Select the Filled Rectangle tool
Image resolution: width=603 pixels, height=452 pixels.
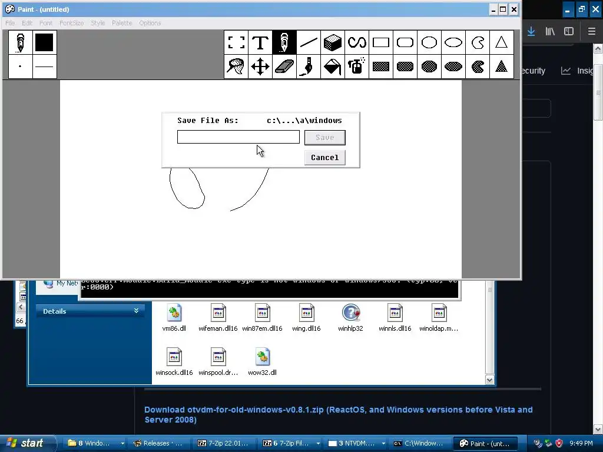381,67
